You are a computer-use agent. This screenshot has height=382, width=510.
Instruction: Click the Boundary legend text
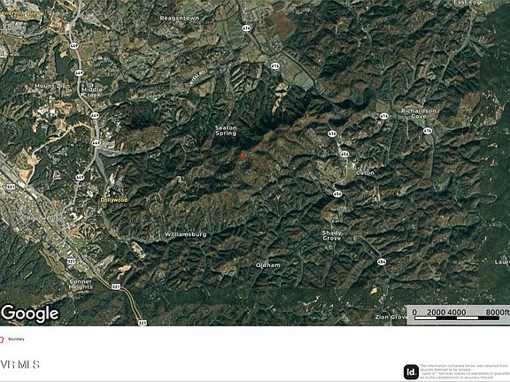16,340
